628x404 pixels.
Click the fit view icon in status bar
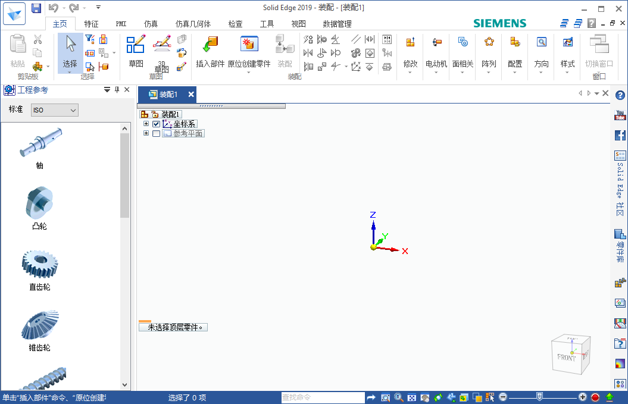point(412,397)
